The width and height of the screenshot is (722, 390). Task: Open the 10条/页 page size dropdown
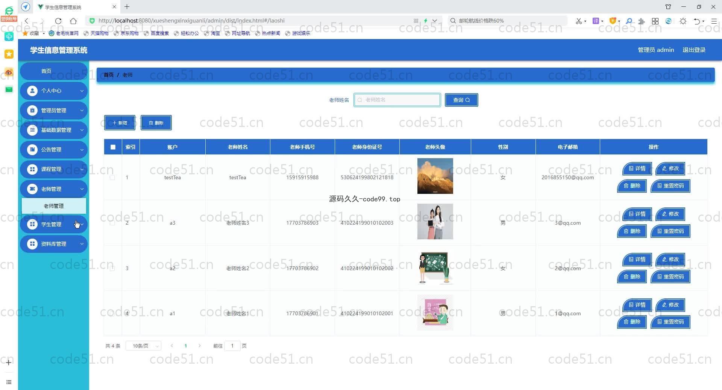[x=144, y=346]
